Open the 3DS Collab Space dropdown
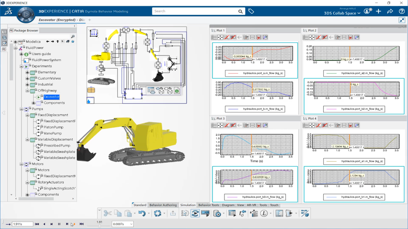The height and width of the screenshot is (229, 408). pos(342,13)
